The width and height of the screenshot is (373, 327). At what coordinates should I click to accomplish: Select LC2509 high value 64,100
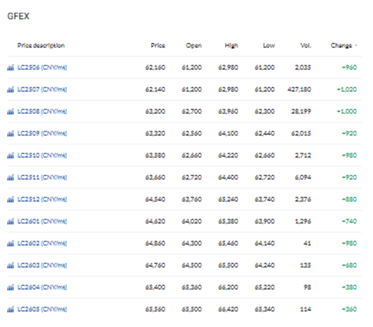pyautogui.click(x=228, y=133)
